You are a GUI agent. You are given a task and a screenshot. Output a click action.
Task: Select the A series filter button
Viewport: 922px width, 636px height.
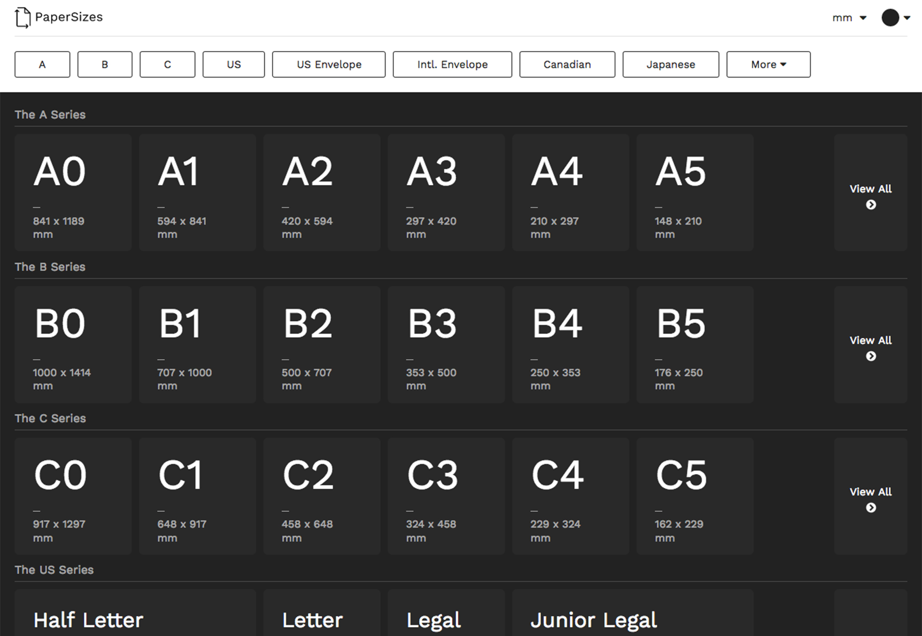[42, 65]
